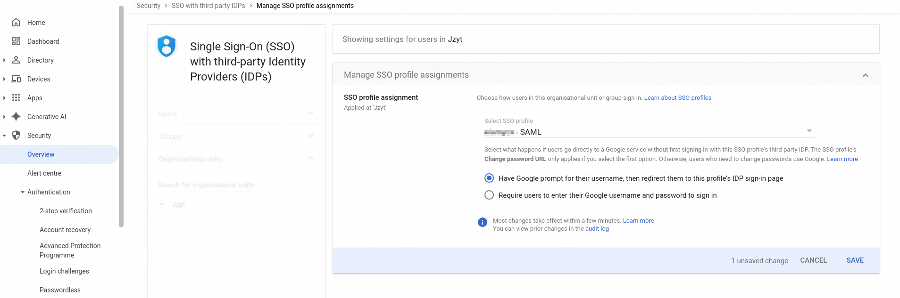Click the 1 unsaved change text

click(x=759, y=261)
